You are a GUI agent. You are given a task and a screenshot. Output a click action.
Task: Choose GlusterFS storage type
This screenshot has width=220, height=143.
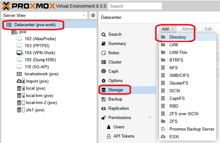point(188,83)
